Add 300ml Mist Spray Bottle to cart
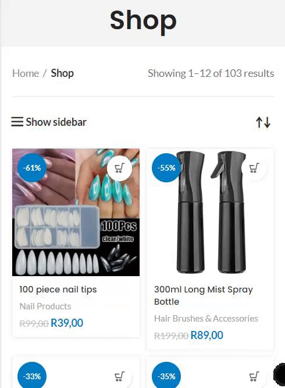 click(x=254, y=168)
